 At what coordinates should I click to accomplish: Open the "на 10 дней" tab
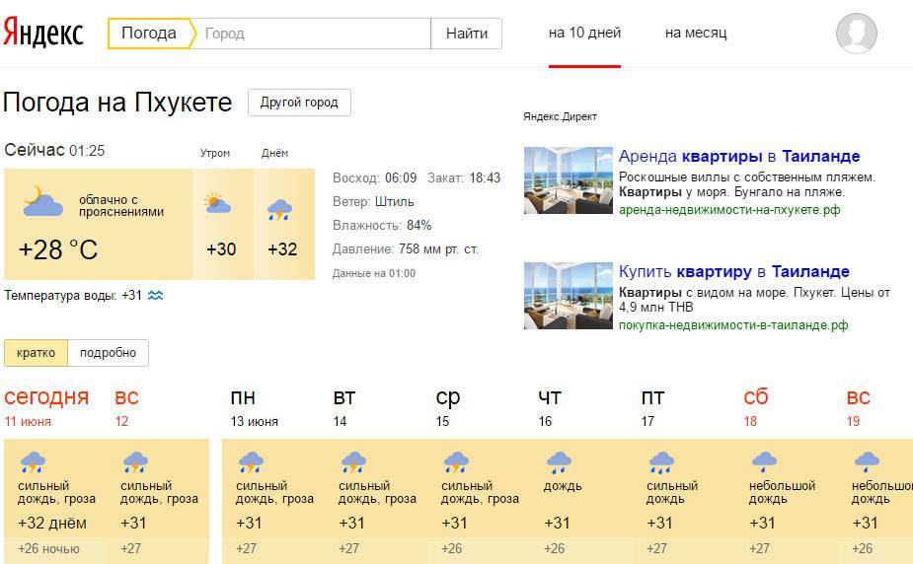coord(584,33)
